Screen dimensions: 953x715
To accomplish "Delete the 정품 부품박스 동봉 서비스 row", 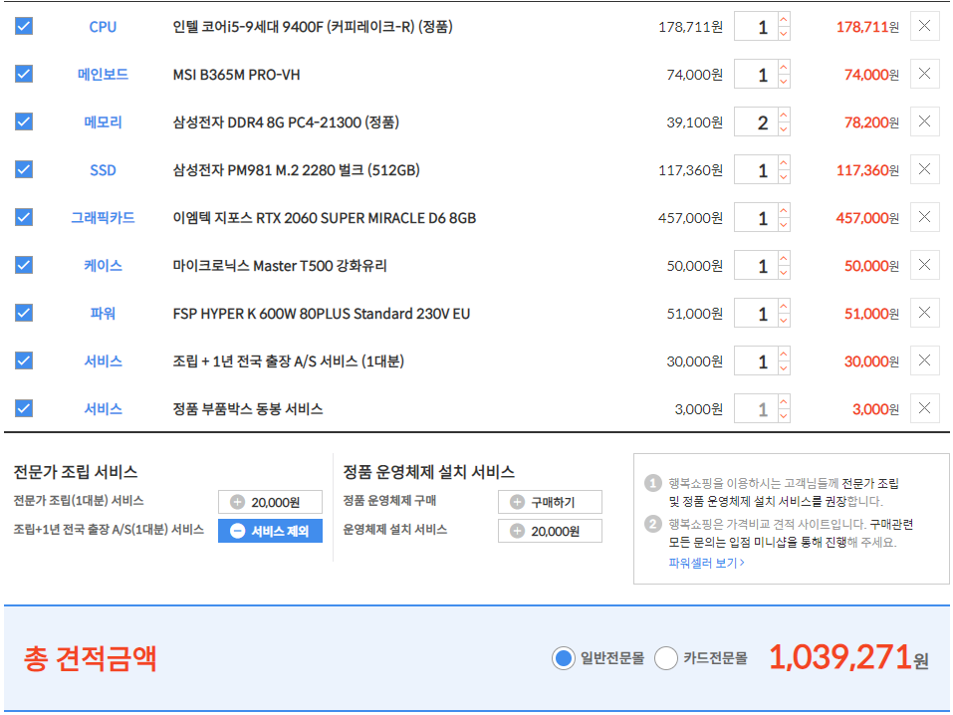I will point(924,408).
